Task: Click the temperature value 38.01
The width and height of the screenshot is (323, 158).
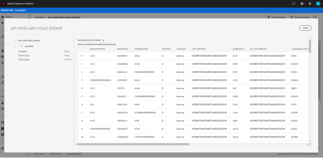Action: click(235, 121)
